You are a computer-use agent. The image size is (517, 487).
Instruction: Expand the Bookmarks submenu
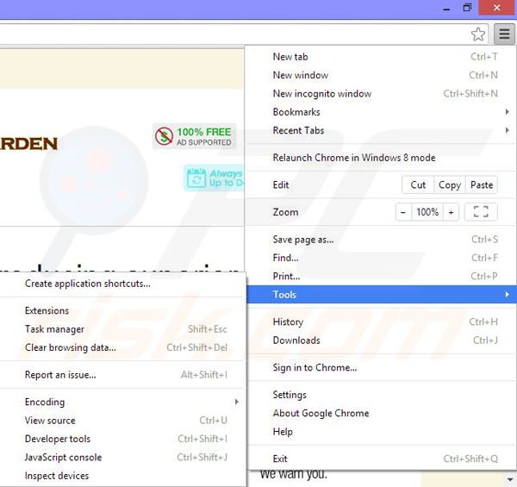[x=382, y=112]
